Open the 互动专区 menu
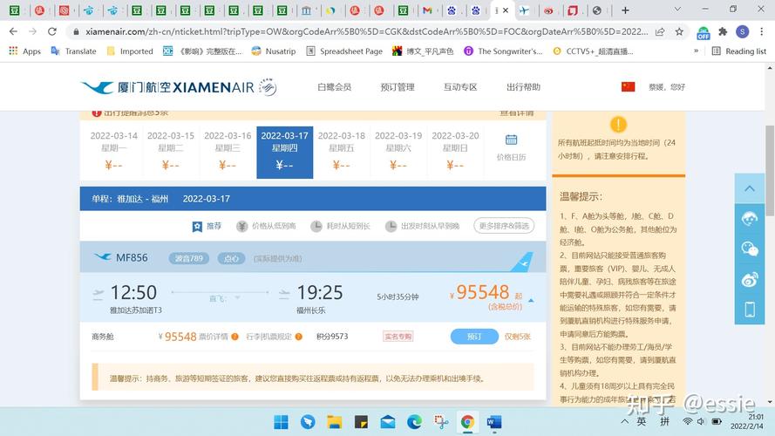Image resolution: width=775 pixels, height=436 pixels. 460,87
